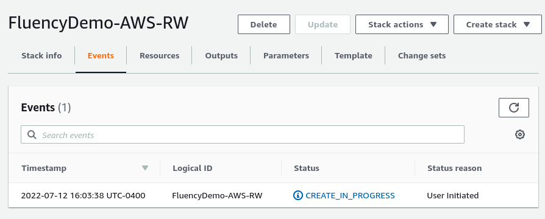Image resolution: width=545 pixels, height=219 pixels.
Task: Click the Logical ID column header
Action: [x=192, y=168]
